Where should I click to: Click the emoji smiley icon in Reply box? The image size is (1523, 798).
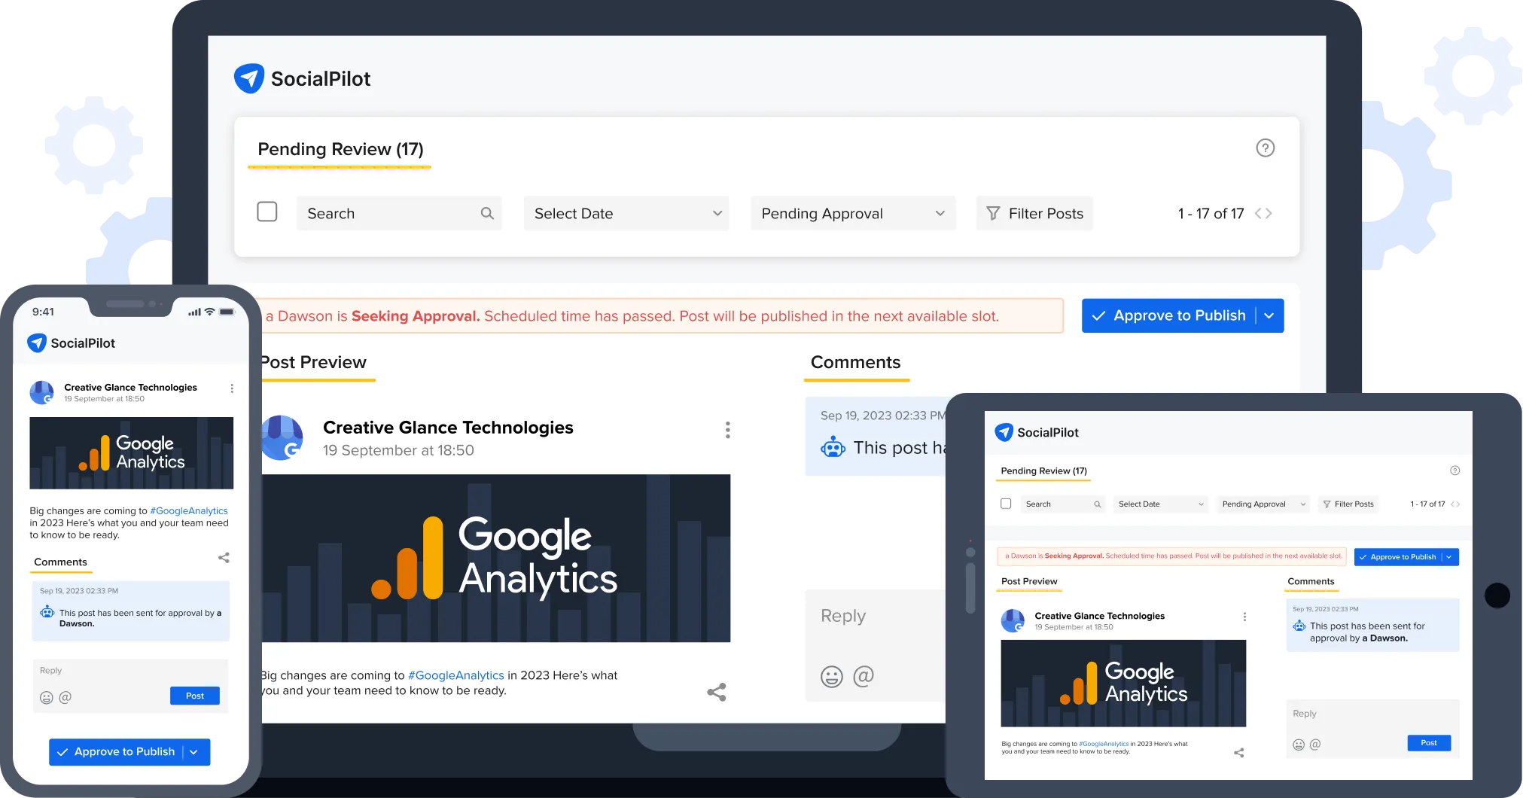coord(831,676)
